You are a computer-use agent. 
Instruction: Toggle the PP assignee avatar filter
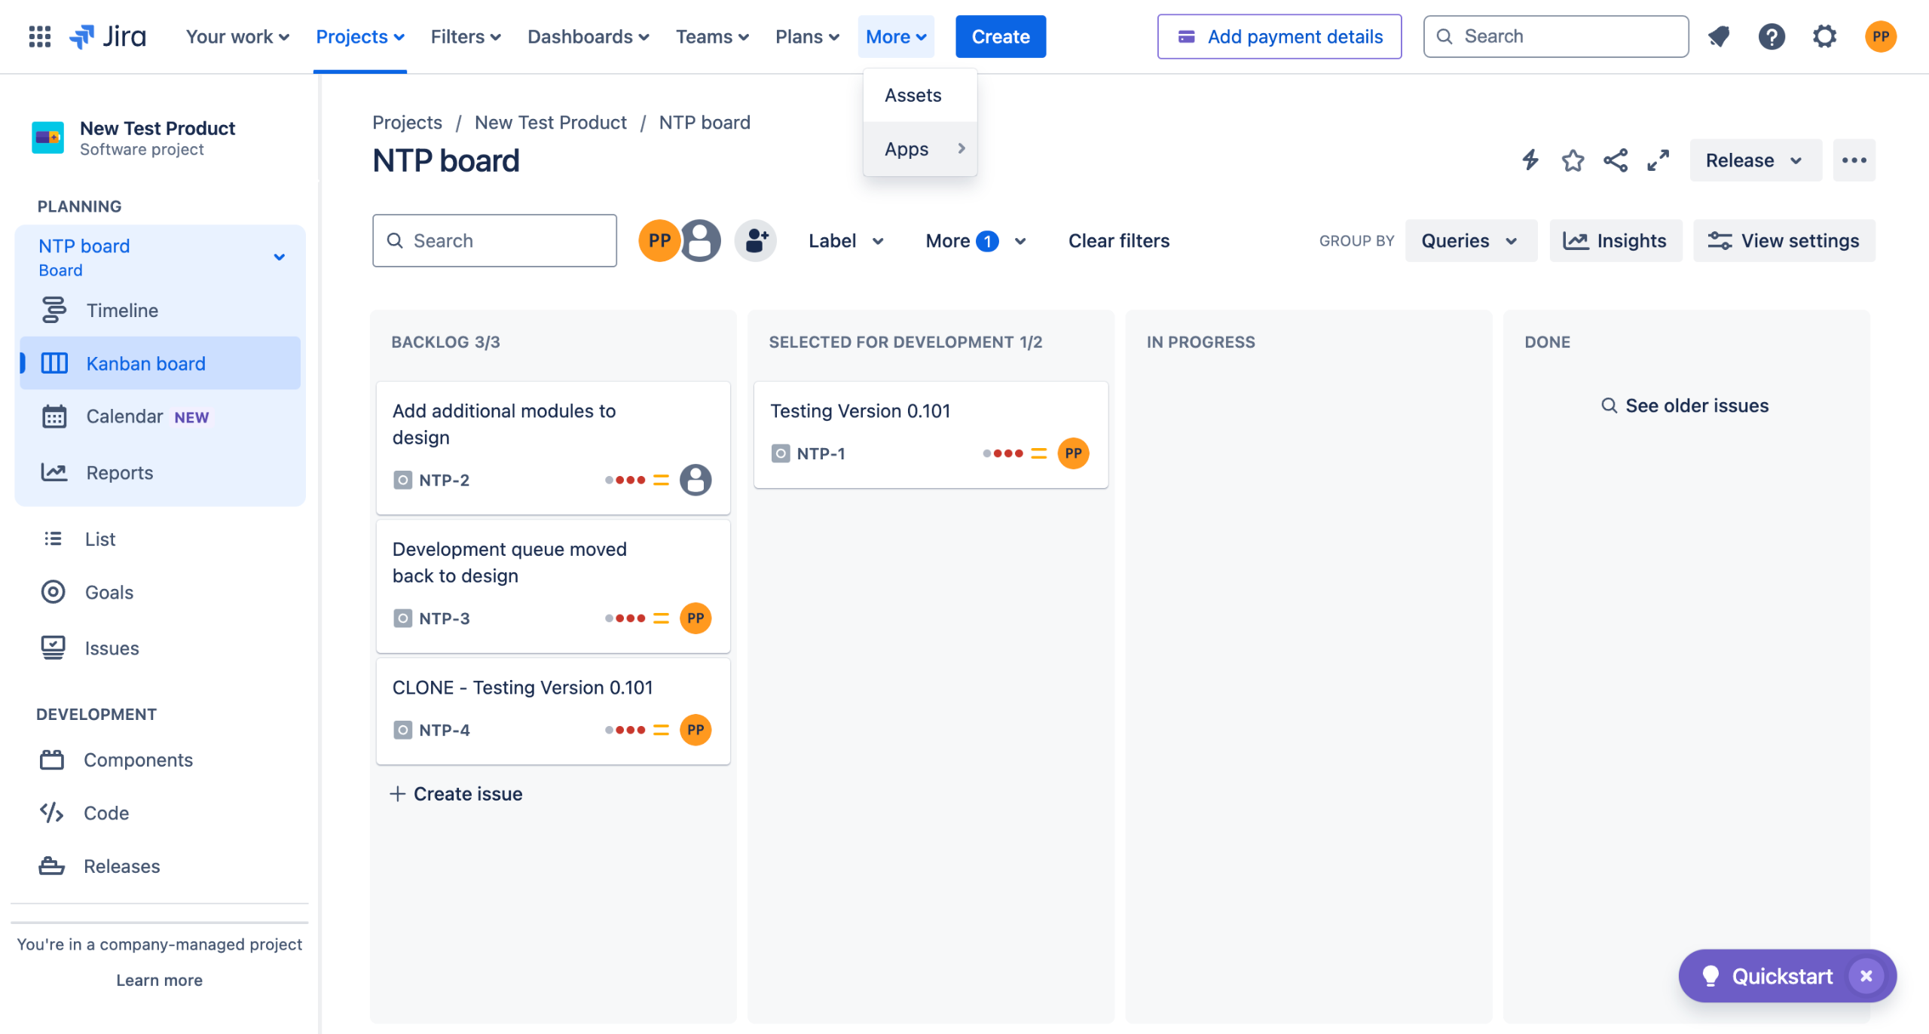click(x=659, y=241)
